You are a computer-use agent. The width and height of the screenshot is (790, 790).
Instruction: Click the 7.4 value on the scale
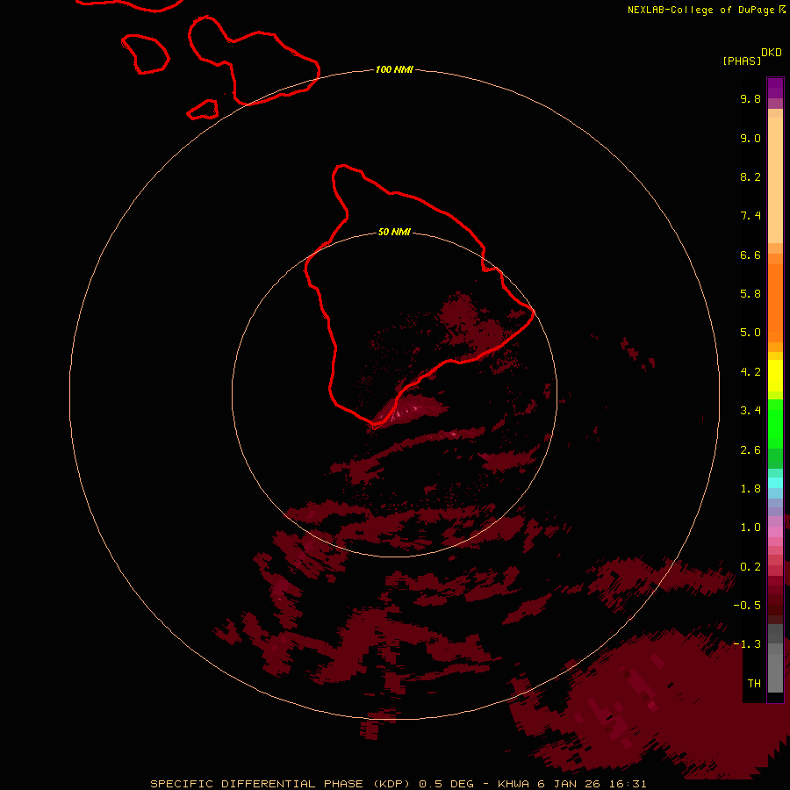750,216
